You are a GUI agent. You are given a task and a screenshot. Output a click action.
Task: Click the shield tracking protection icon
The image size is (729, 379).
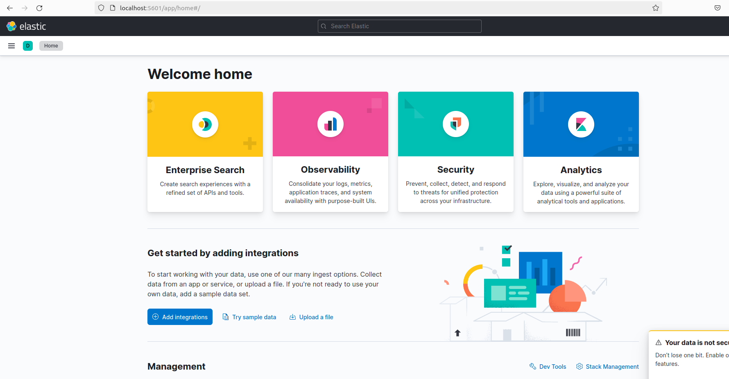(x=101, y=8)
